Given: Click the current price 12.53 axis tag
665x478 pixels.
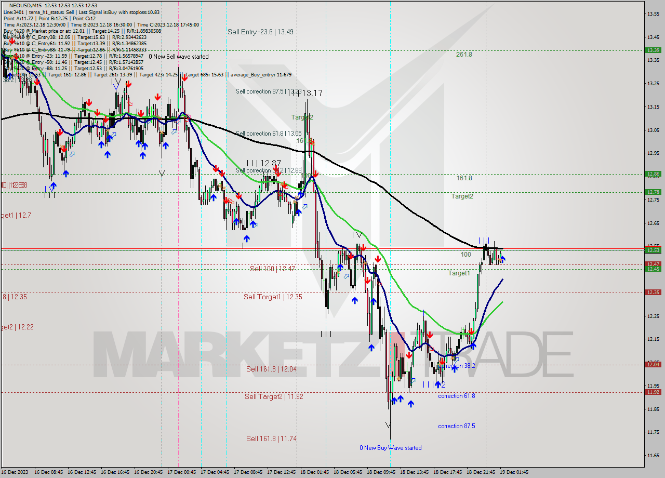Looking at the screenshot, I should [x=653, y=250].
